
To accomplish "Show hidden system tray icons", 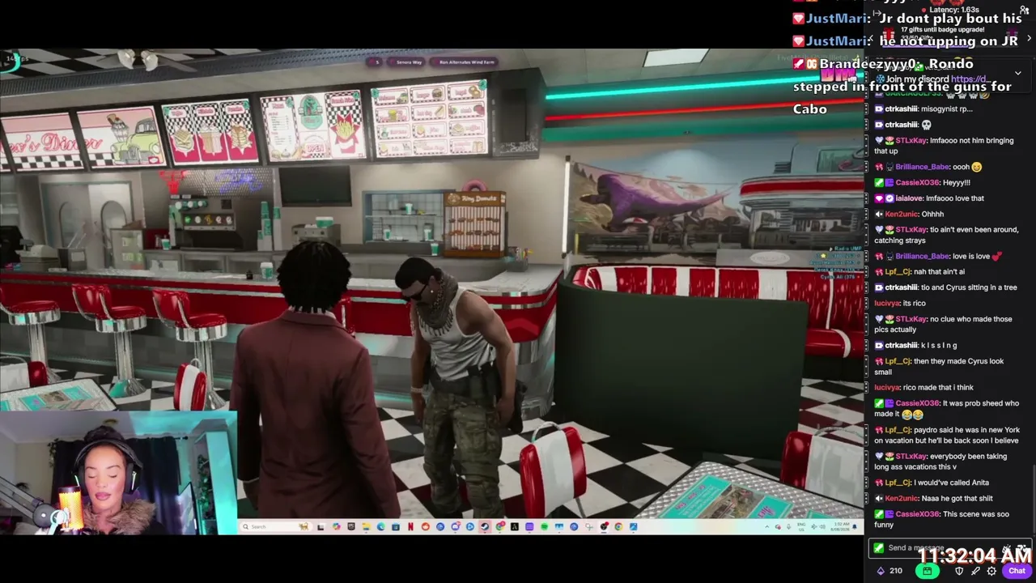I will point(767,527).
